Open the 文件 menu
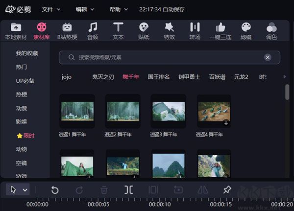 coord(47,9)
